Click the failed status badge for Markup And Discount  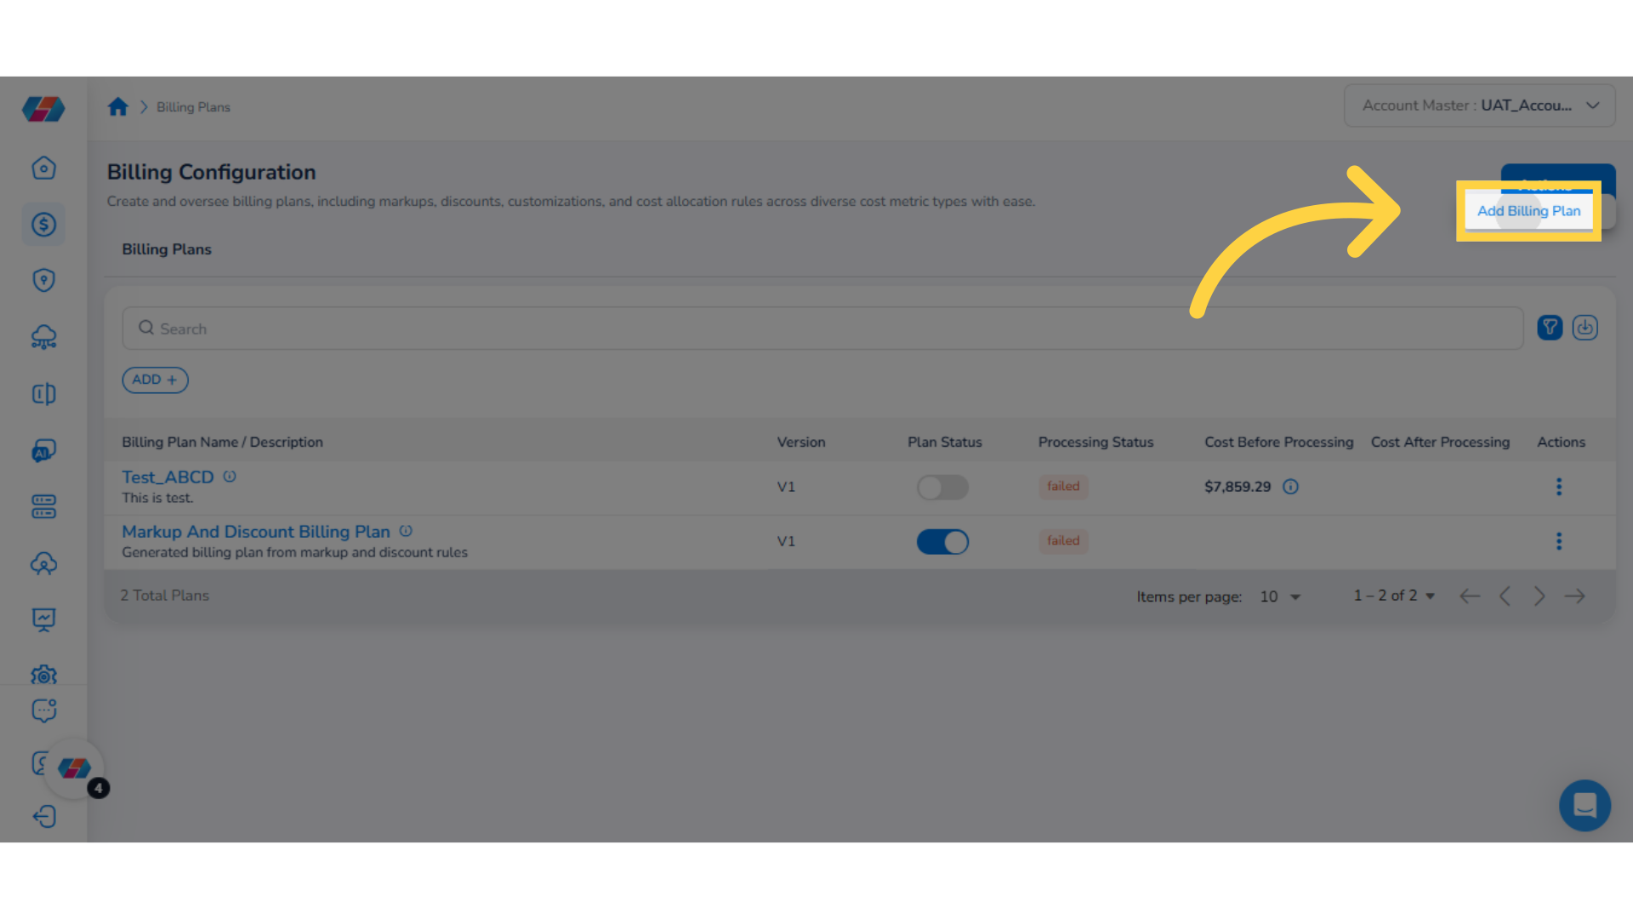[x=1063, y=541]
